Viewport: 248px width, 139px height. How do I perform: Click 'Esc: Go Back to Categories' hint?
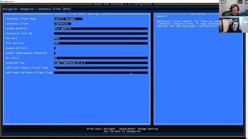tap(122, 131)
